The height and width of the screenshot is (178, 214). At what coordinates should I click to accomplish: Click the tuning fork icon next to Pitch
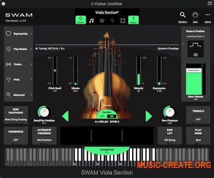click(x=9, y=79)
